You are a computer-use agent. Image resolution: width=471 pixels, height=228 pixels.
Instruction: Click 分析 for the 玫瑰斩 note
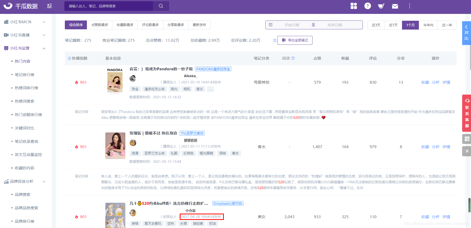(436, 147)
